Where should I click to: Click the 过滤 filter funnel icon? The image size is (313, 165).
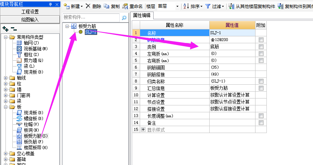click(x=208, y=7)
